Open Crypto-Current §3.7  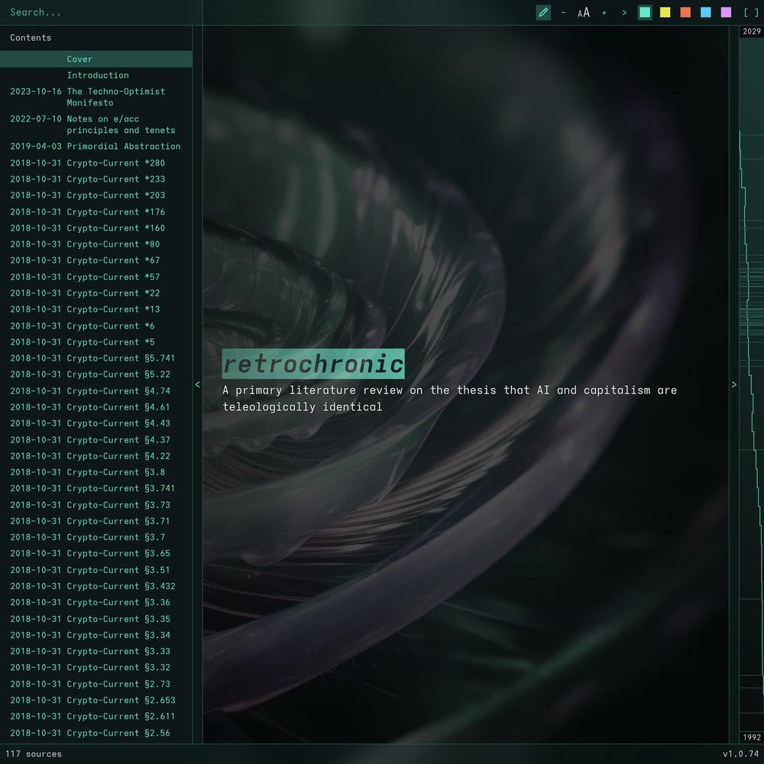tap(96, 537)
